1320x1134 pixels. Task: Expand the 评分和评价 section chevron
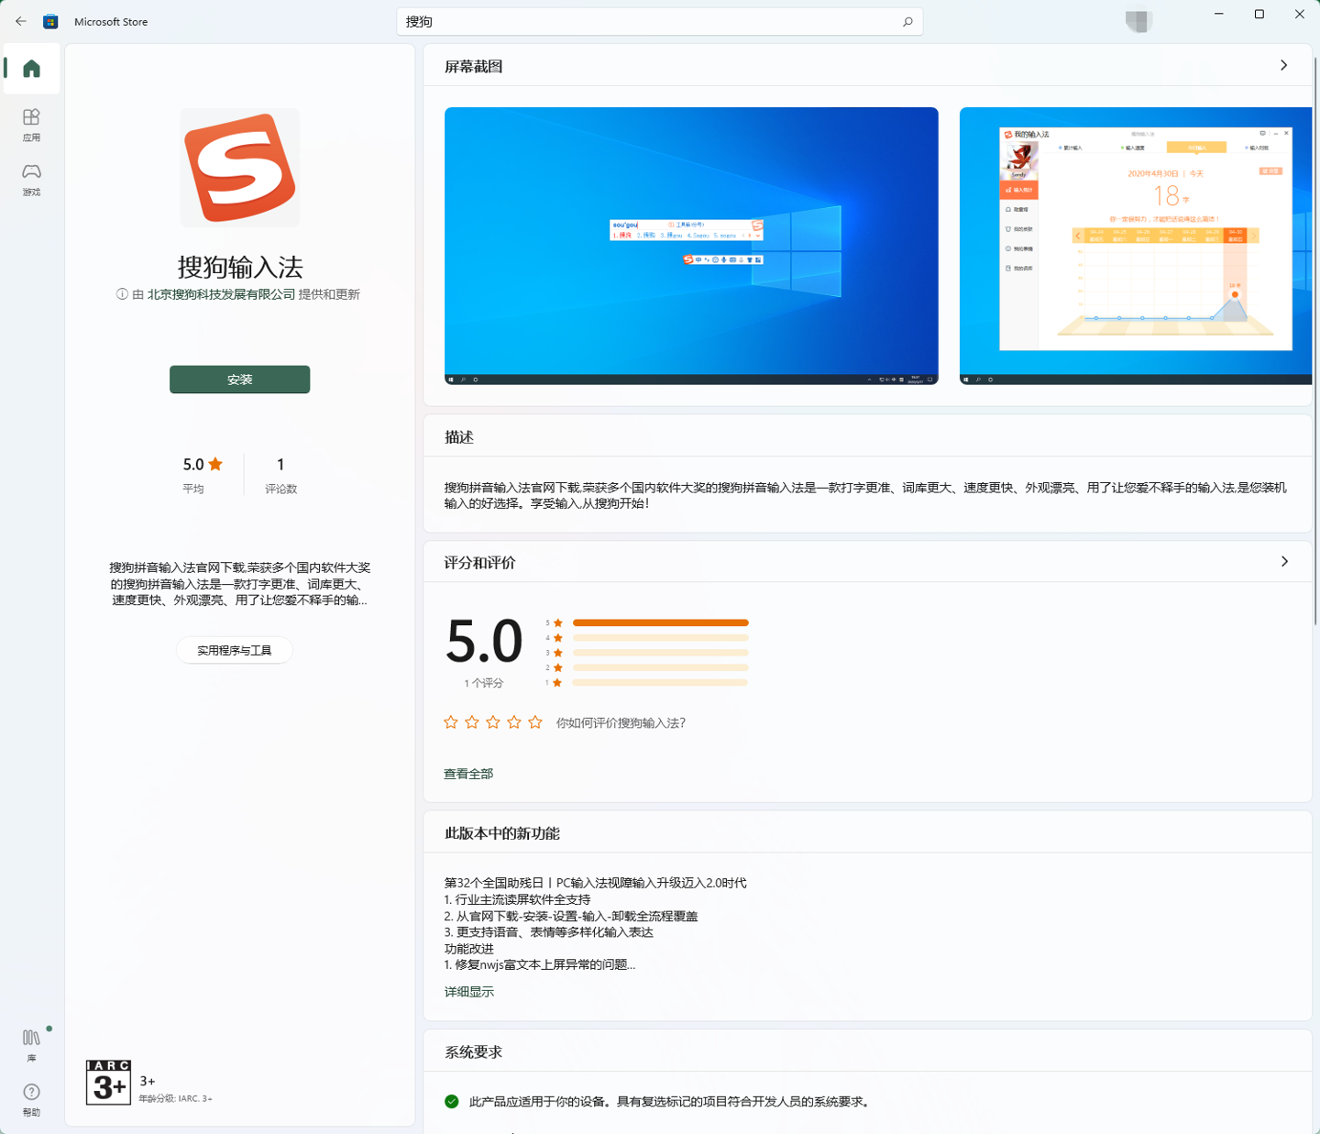[x=1284, y=562]
